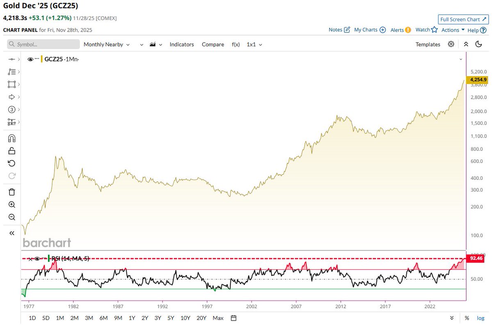Select the 3Y time range
This screenshot has width=492, height=325.
pos(158,318)
